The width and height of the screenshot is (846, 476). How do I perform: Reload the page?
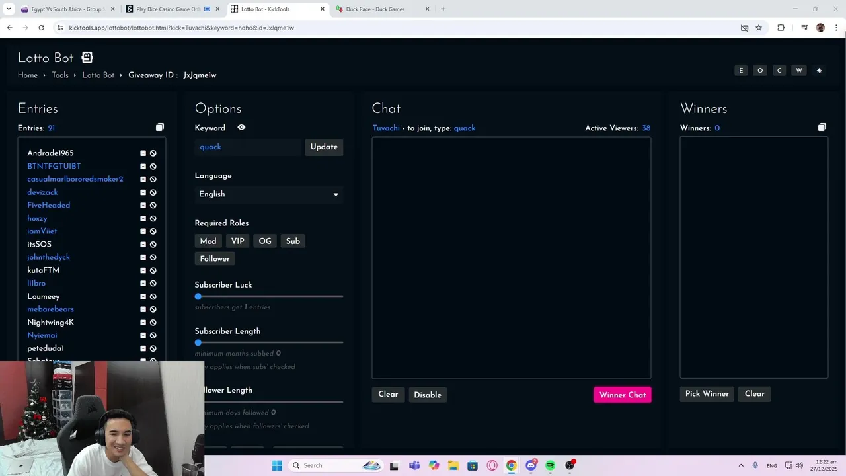coord(41,28)
